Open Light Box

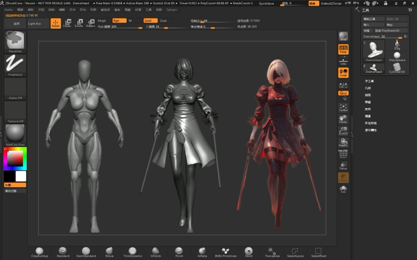[38, 23]
